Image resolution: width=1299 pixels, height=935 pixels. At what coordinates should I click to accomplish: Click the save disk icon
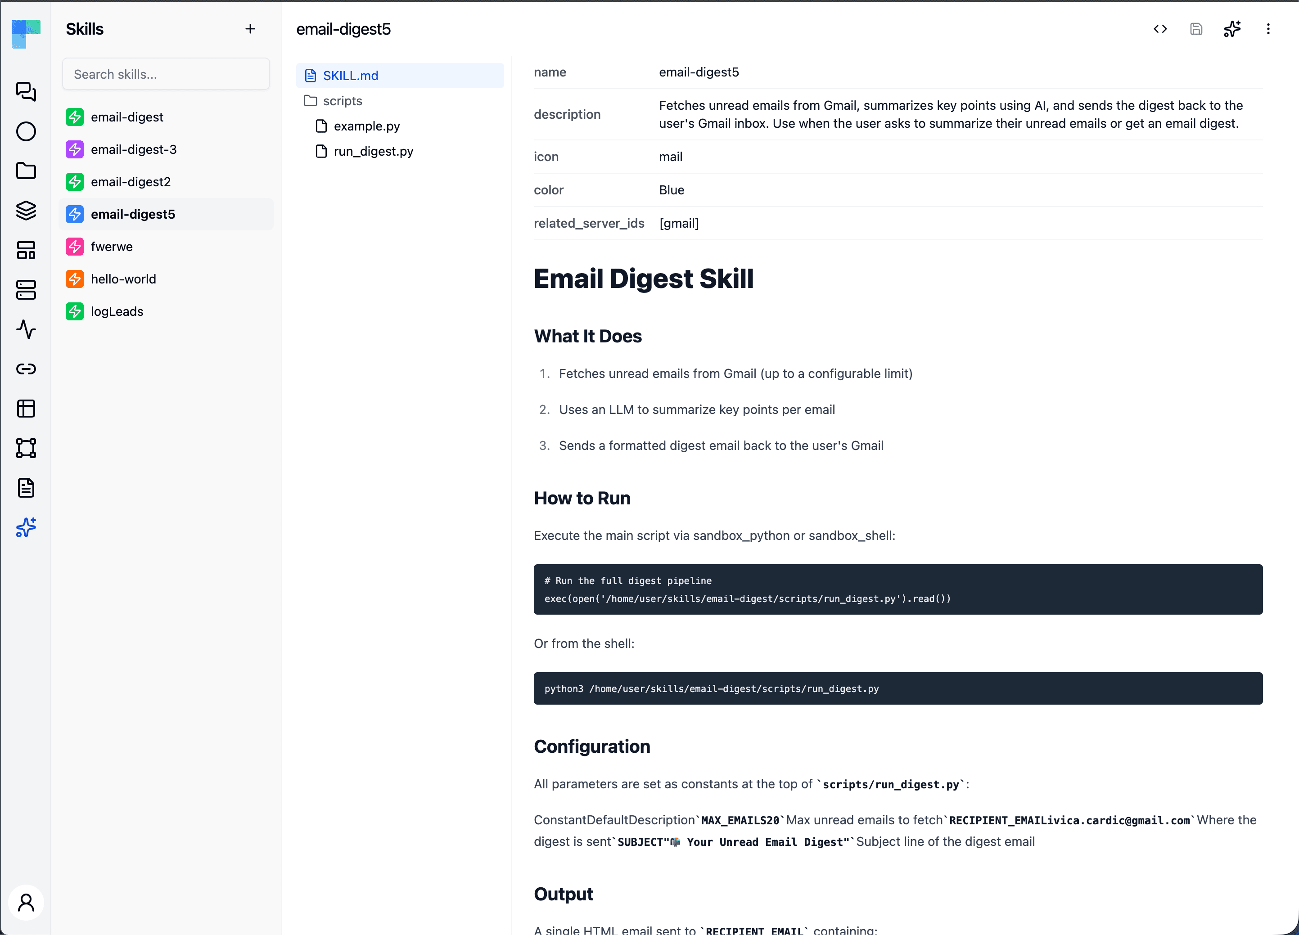1196,29
